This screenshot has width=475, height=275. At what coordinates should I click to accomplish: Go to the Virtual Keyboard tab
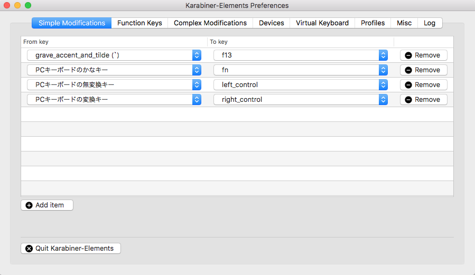(x=322, y=23)
